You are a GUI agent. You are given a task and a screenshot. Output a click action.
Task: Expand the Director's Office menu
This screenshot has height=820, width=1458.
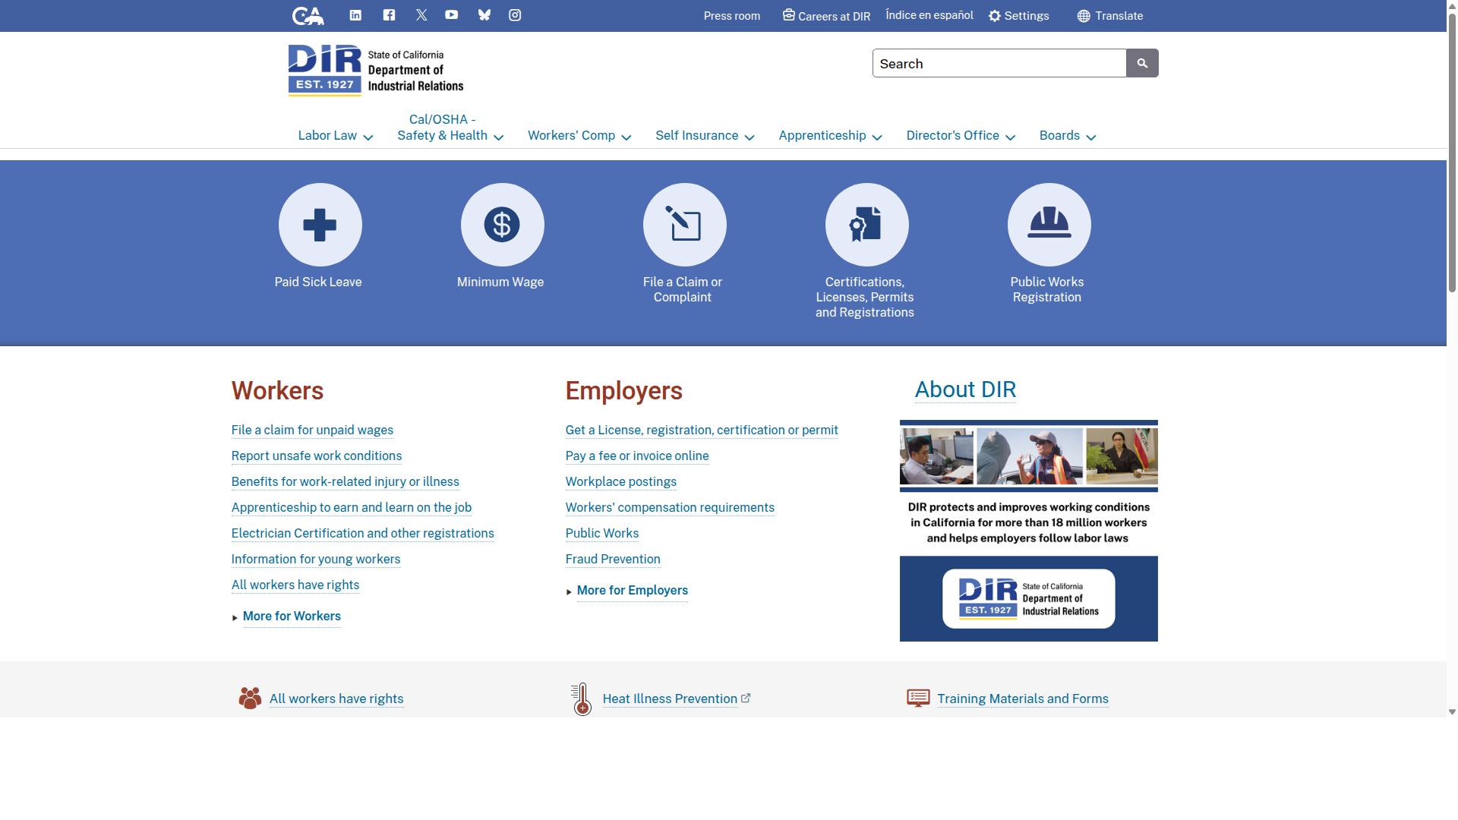[961, 136]
